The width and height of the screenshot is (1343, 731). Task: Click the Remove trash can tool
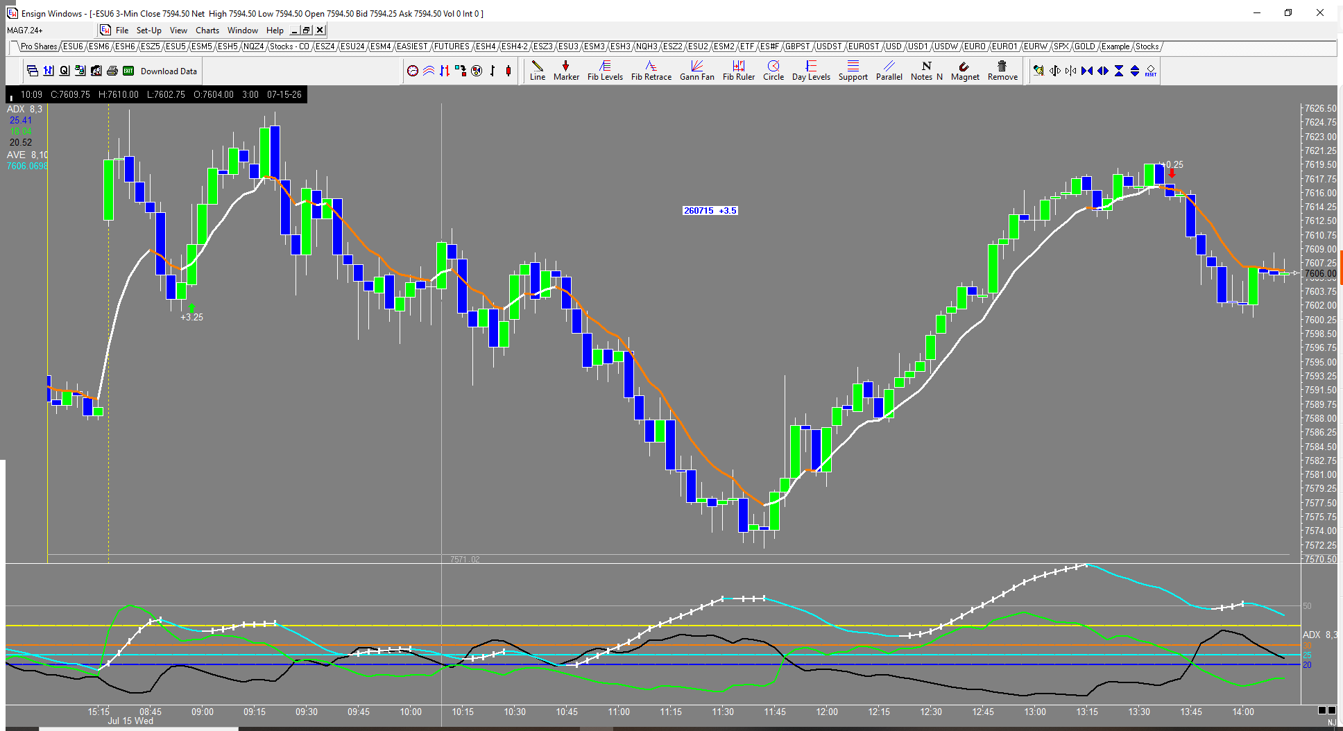pyautogui.click(x=1002, y=71)
